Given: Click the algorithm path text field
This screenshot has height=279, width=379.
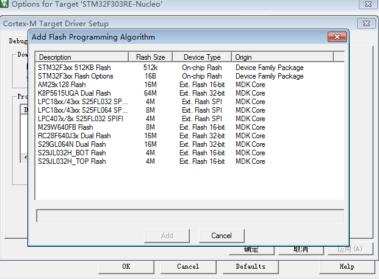Looking at the screenshot, I should point(190,216).
